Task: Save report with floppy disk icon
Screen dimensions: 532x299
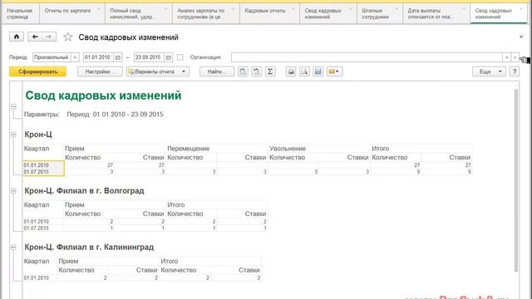Action: click(318, 71)
